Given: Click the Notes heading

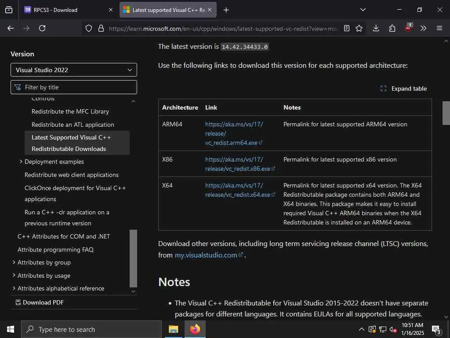Looking at the screenshot, I should [x=174, y=282].
